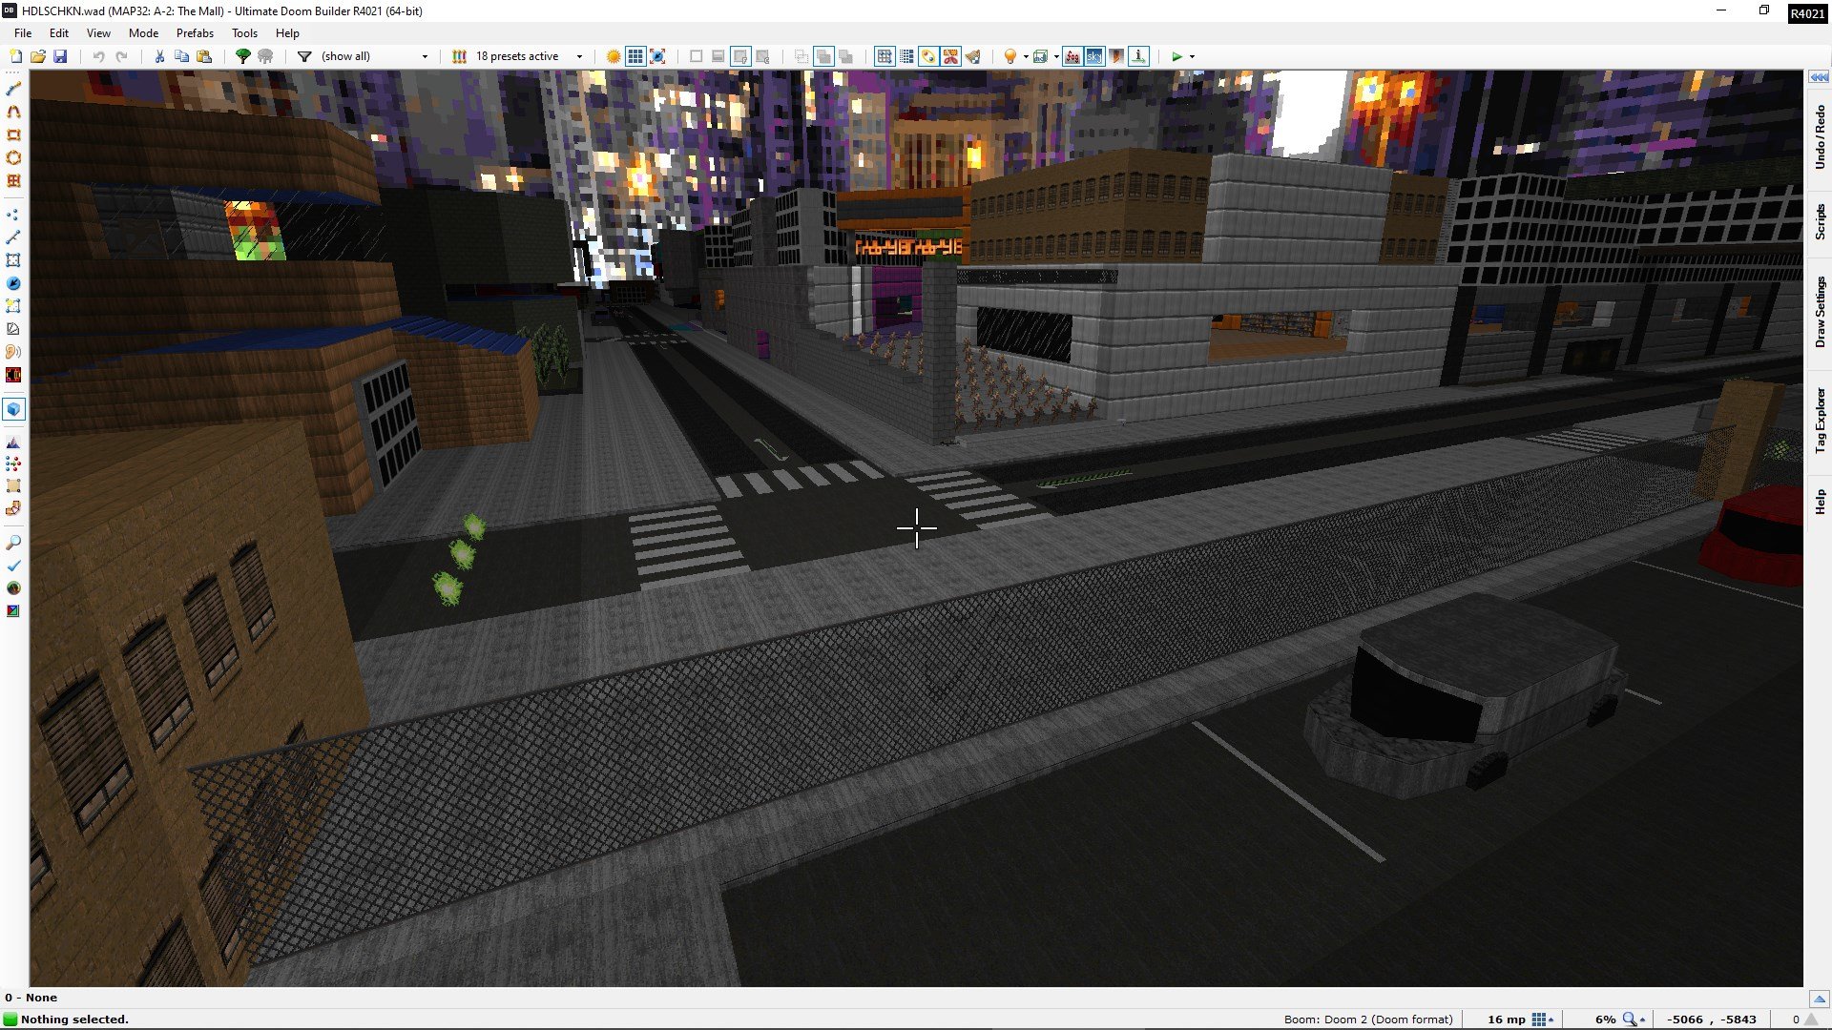Viewport: 1832px width, 1030px height.
Task: Open the Undo / Redo side tab
Action: pyautogui.click(x=1820, y=137)
